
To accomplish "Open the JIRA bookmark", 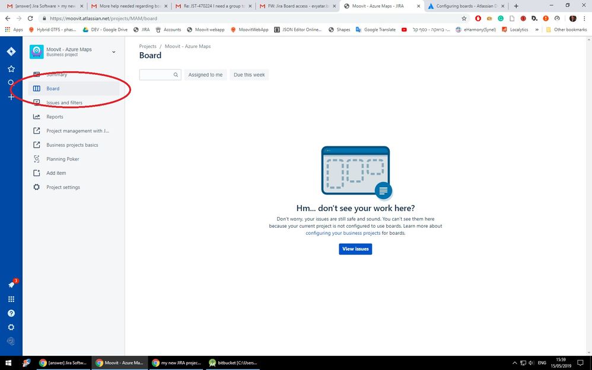I will pos(142,30).
